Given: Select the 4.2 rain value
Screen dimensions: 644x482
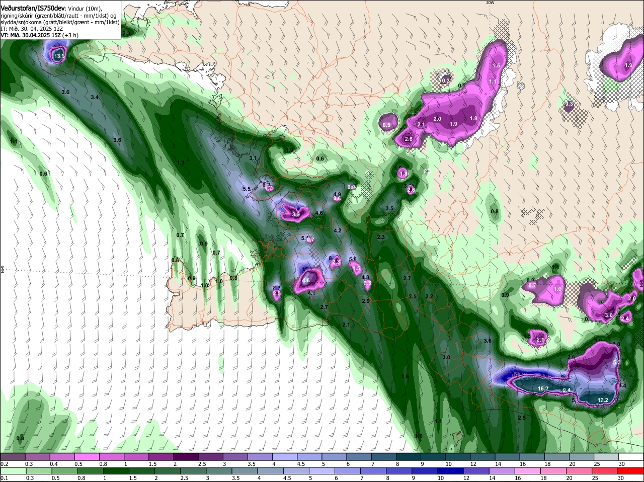Looking at the screenshot, I should (x=338, y=231).
